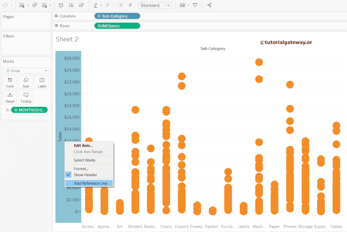This screenshot has width=347, height=232.
Task: Click the SUM(Sales) pill on Rows
Action: [x=117, y=26]
